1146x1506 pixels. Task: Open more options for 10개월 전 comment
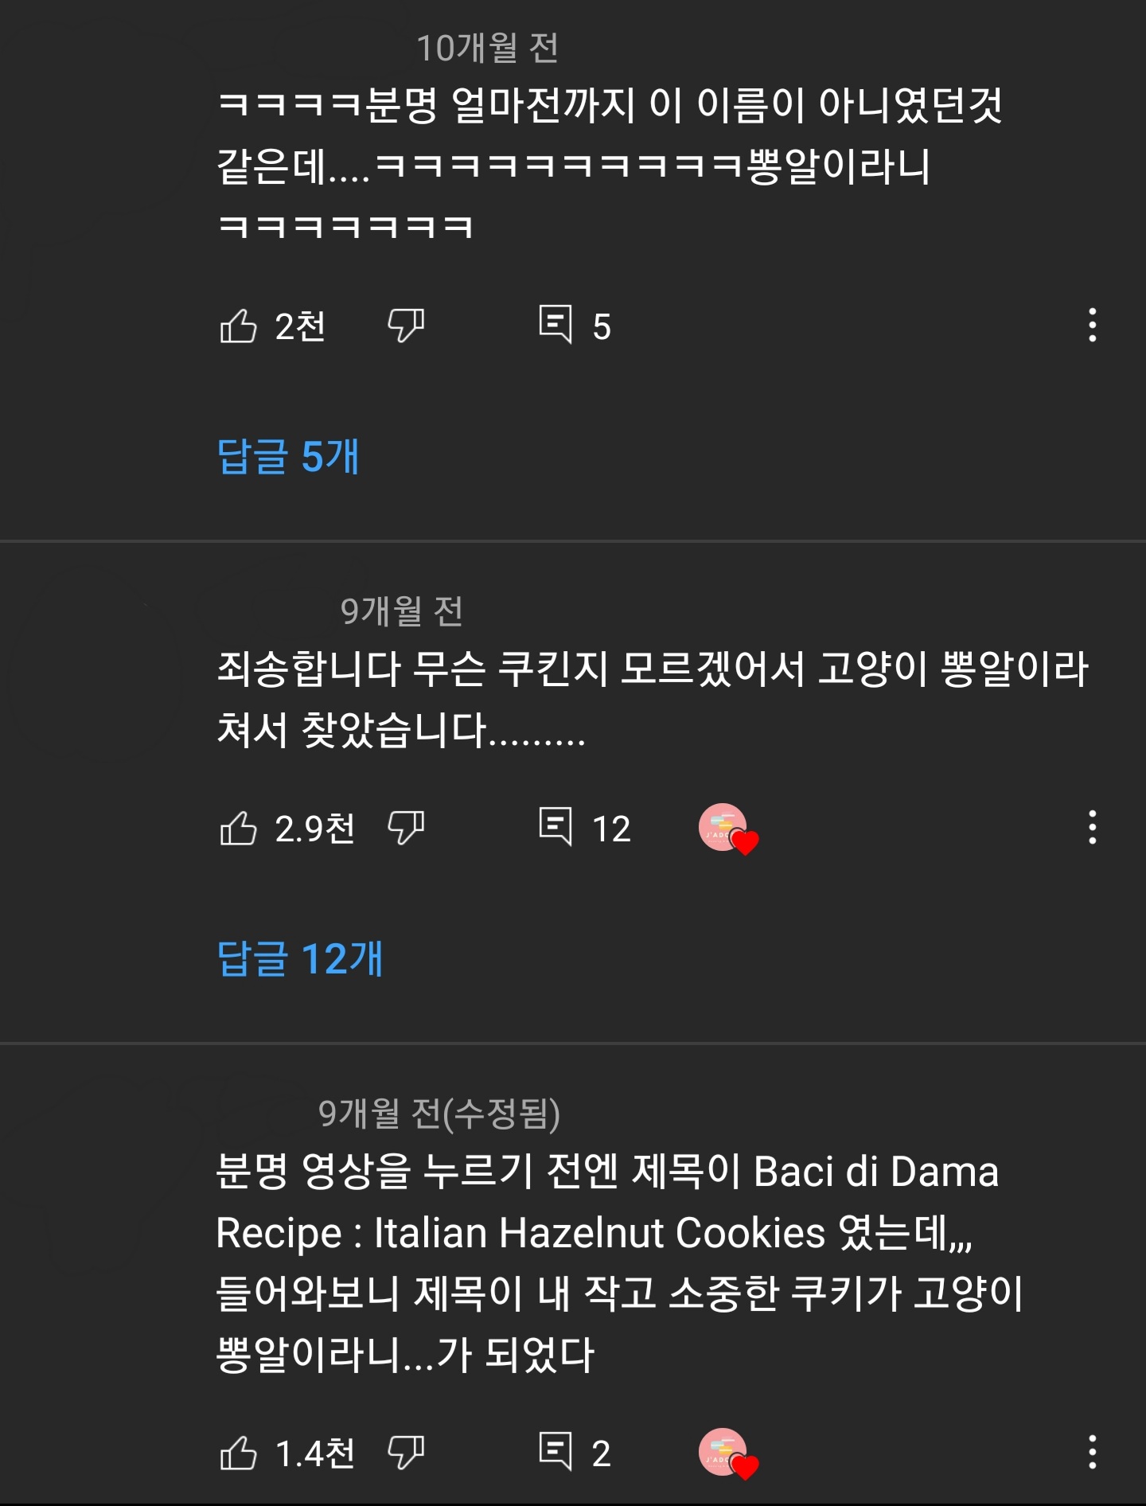click(x=1093, y=326)
